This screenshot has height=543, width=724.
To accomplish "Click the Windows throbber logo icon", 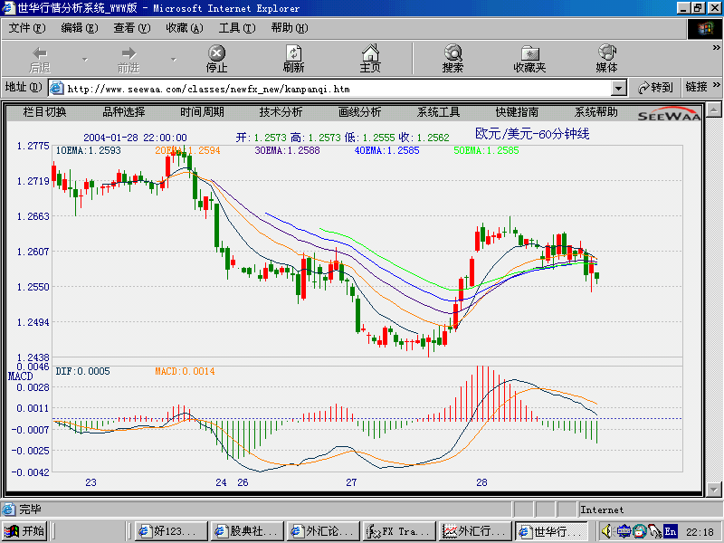I will click(x=705, y=29).
